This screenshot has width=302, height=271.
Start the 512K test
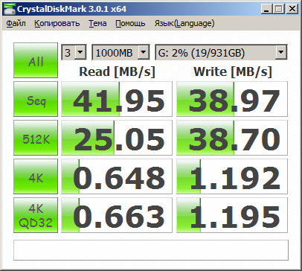click(36, 138)
